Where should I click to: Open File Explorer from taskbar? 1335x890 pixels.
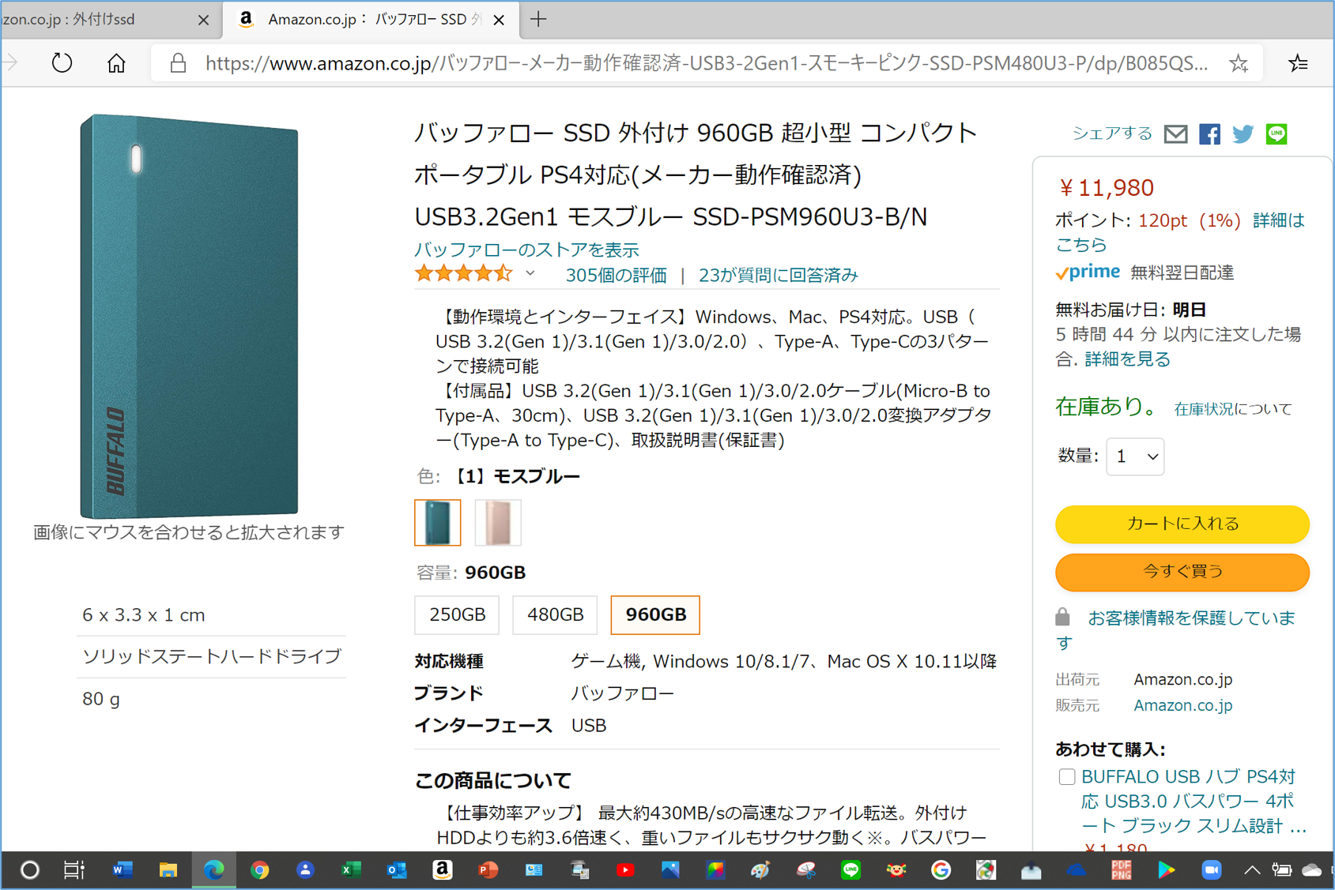(x=168, y=870)
